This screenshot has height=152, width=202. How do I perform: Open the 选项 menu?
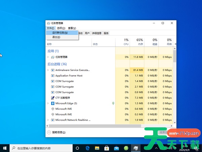click(x=61, y=28)
